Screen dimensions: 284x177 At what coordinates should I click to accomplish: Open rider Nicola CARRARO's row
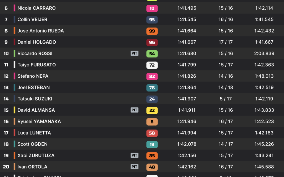coord(142,8)
